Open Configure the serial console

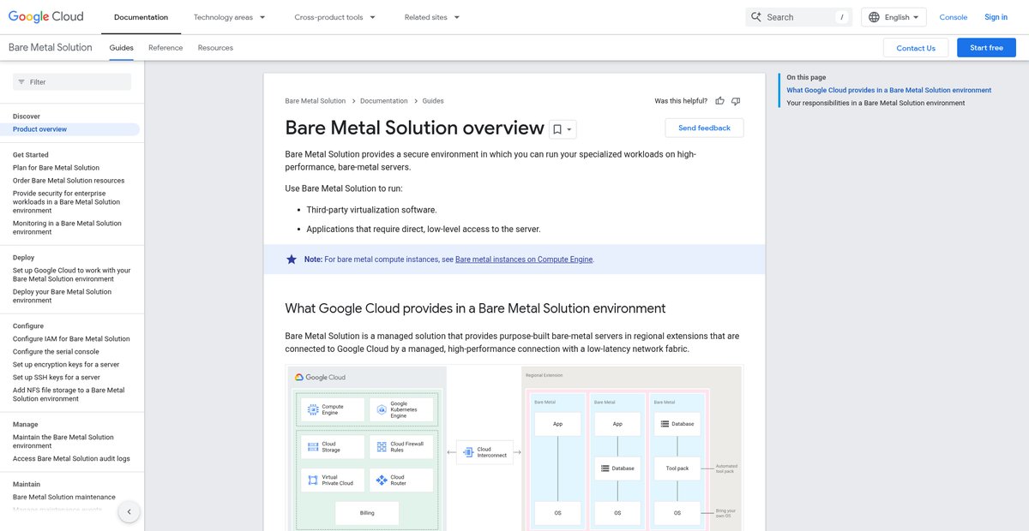(x=56, y=352)
